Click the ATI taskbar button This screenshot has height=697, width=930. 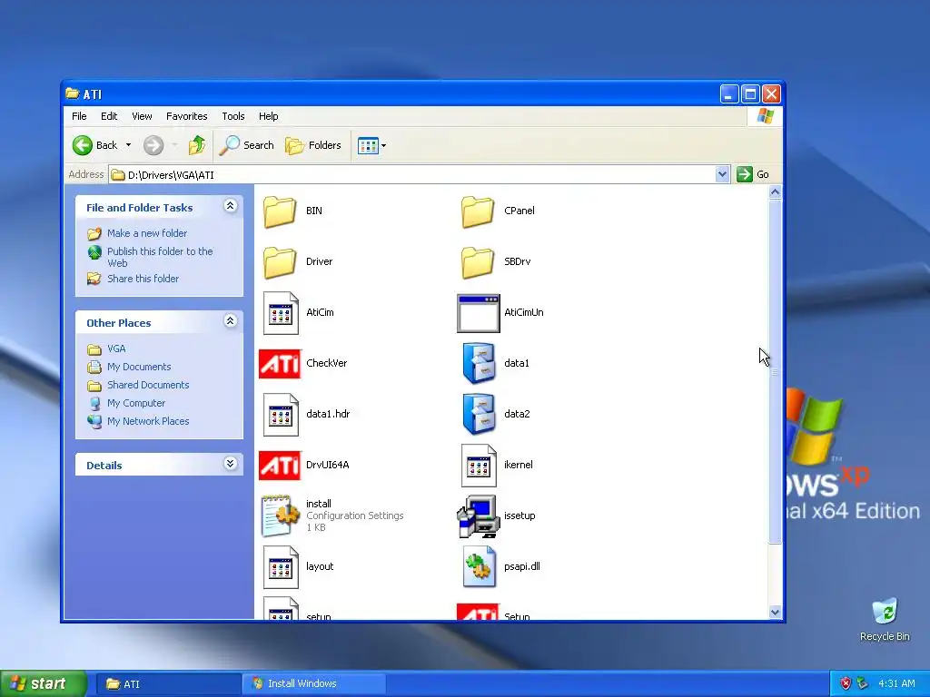pyautogui.click(x=168, y=684)
